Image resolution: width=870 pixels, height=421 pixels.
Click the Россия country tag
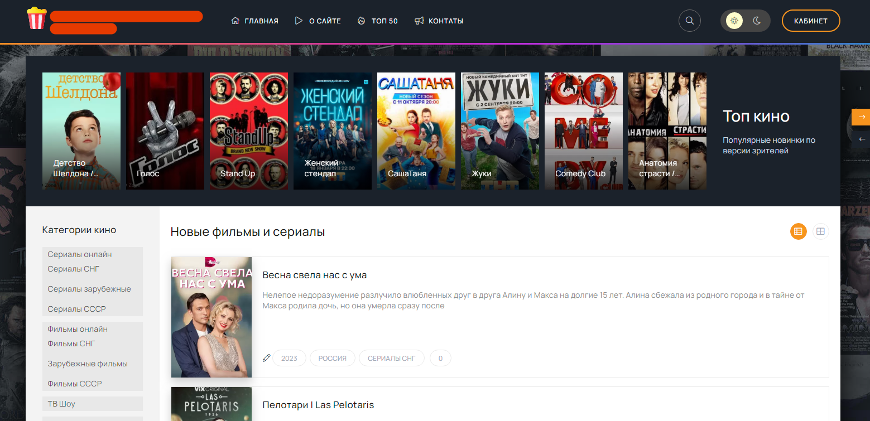click(x=333, y=358)
